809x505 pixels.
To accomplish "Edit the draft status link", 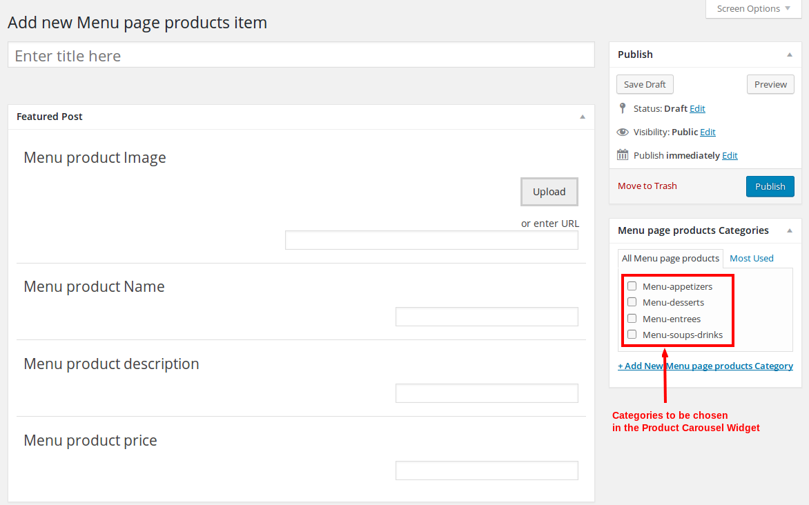I will pos(697,108).
